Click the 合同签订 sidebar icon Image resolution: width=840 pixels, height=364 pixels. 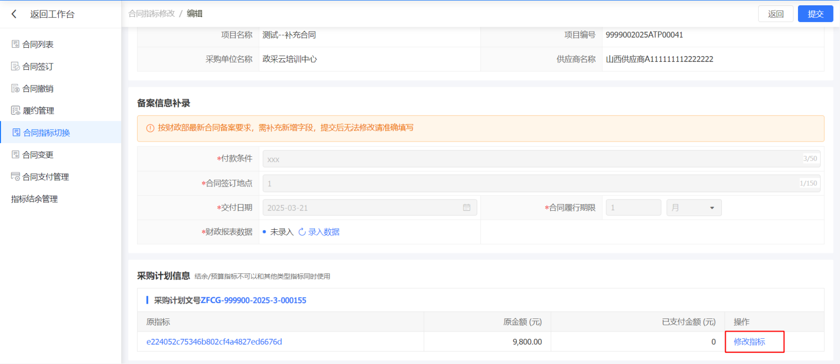tap(16, 66)
